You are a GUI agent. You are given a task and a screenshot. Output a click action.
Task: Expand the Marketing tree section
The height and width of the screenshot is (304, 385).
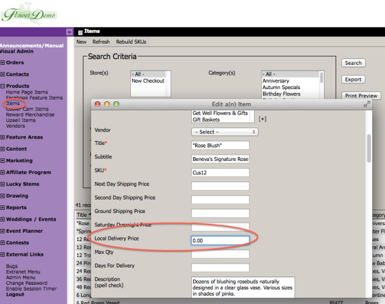pyautogui.click(x=3, y=161)
